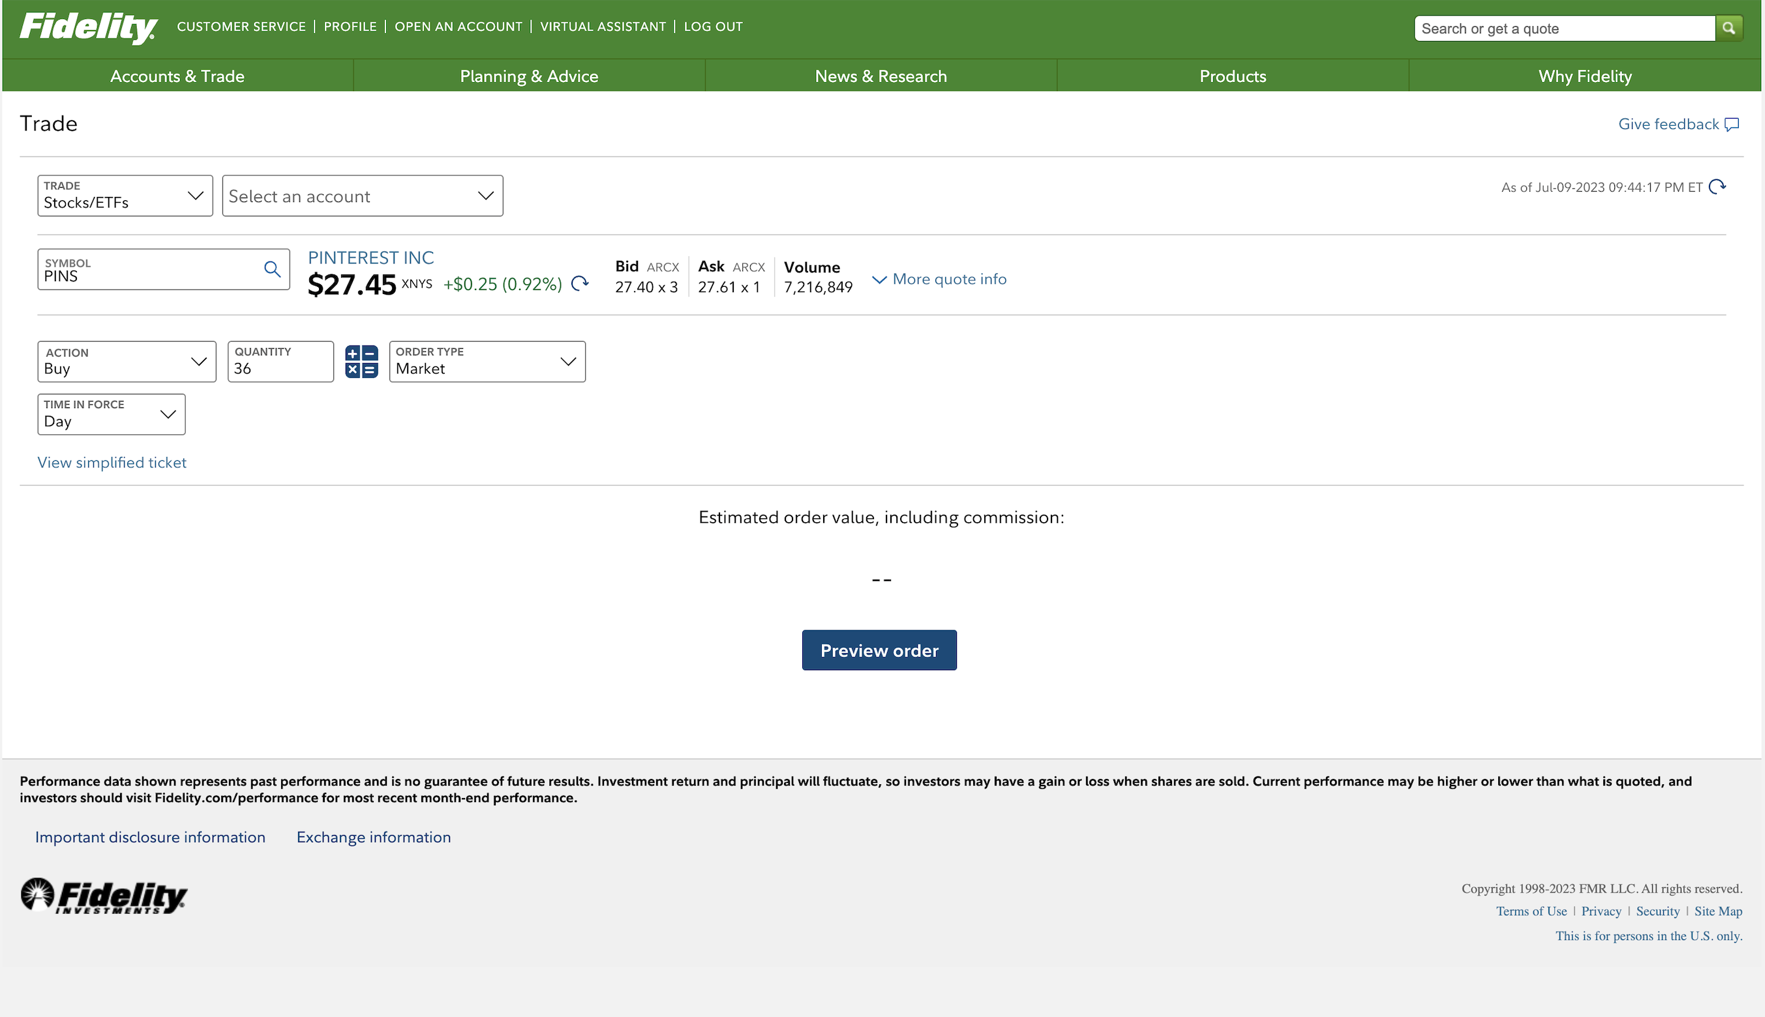Open the News & Research menu
Screen dimensions: 1765x1017
point(881,76)
